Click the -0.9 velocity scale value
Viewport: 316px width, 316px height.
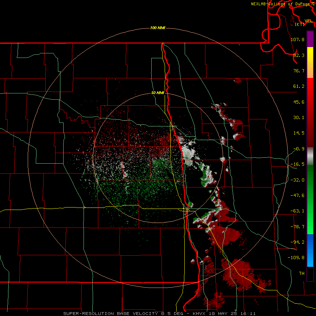click(x=299, y=149)
